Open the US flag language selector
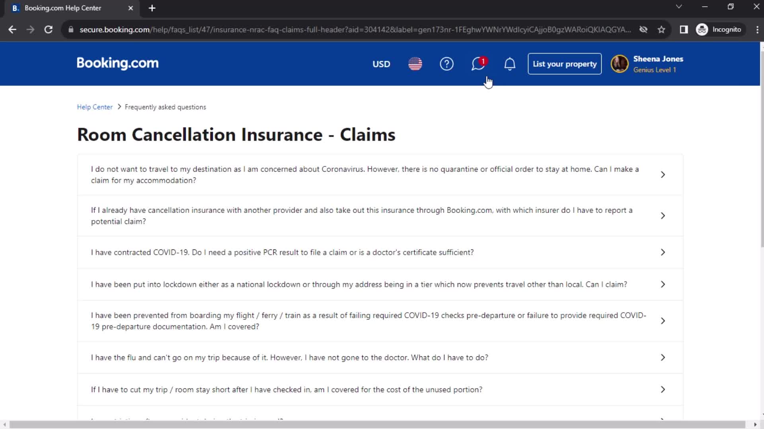This screenshot has width=764, height=429. tap(415, 64)
